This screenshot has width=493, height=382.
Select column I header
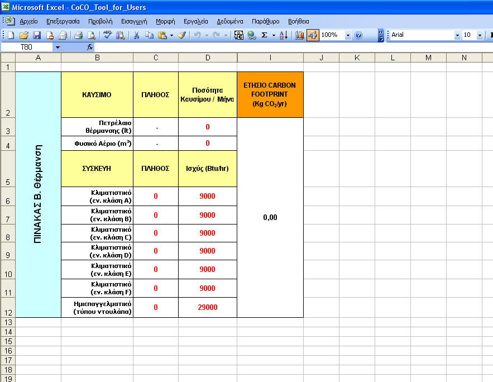tap(270, 58)
